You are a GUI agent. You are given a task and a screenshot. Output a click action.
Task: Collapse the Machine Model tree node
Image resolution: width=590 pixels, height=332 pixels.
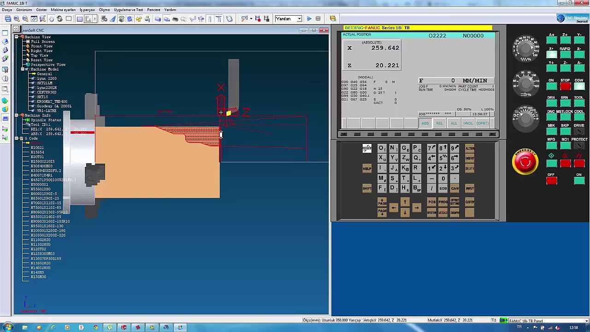23,69
